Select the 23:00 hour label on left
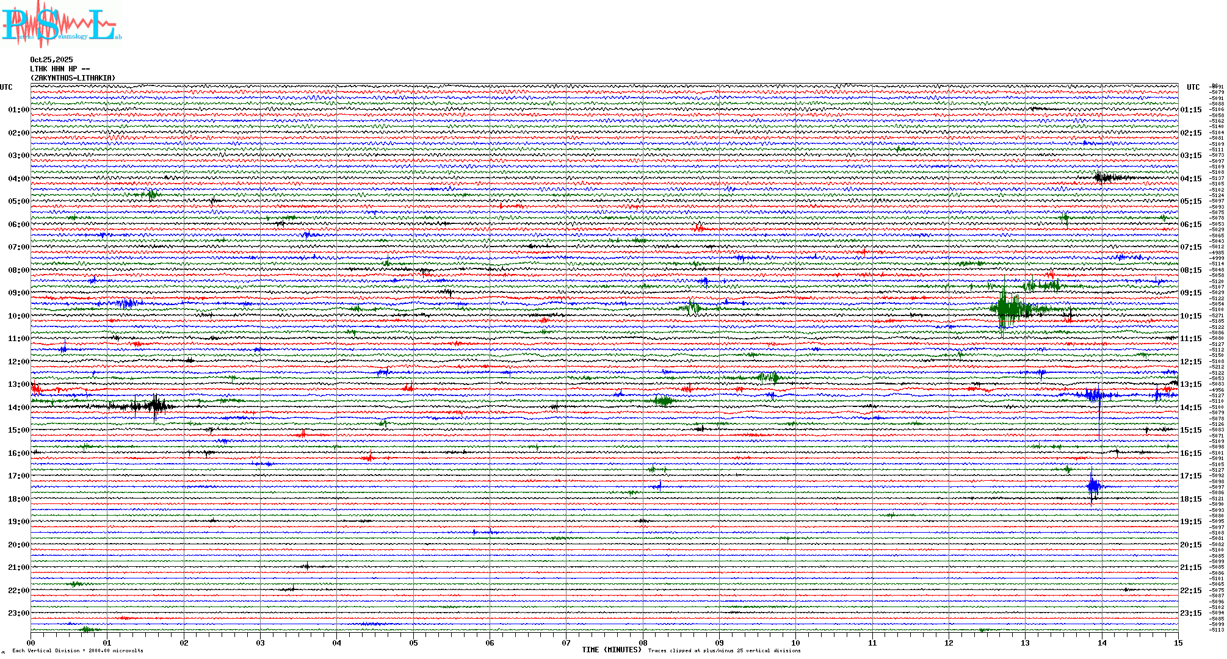 click(18, 613)
